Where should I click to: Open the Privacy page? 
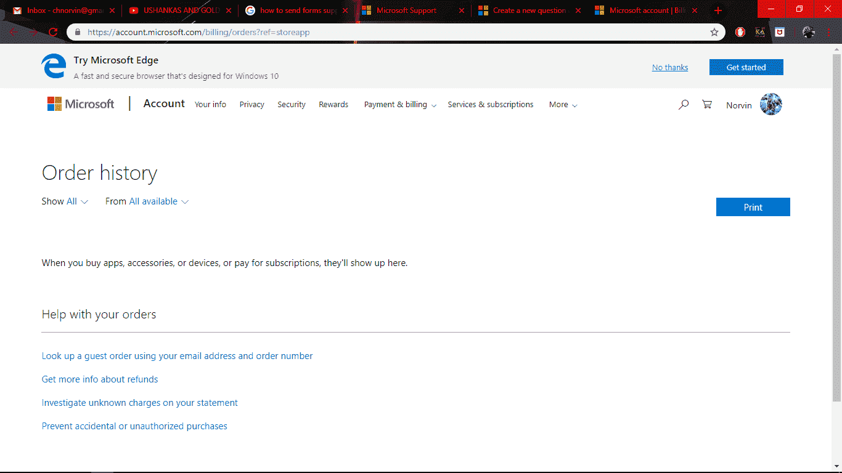[251, 105]
